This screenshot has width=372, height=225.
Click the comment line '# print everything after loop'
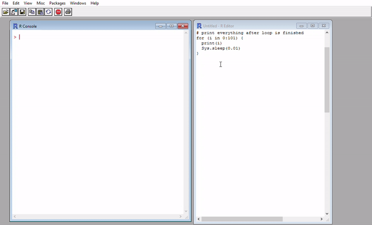click(x=250, y=33)
